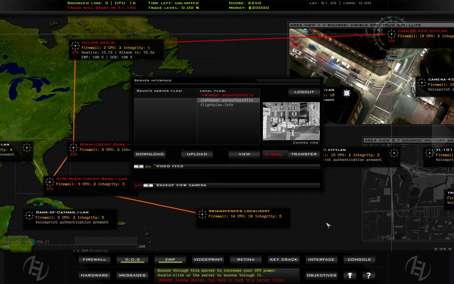Viewport: 454px width, 284px height.
Task: Select the Voiceprint tool
Action: pos(208,259)
